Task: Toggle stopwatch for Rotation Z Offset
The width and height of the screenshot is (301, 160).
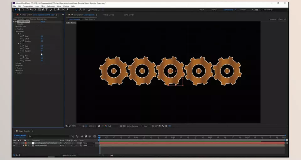Action: pos(24,58)
